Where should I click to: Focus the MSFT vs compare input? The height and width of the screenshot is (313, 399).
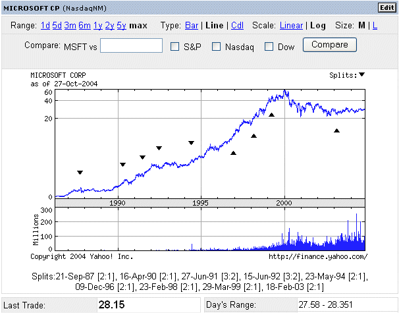click(131, 45)
